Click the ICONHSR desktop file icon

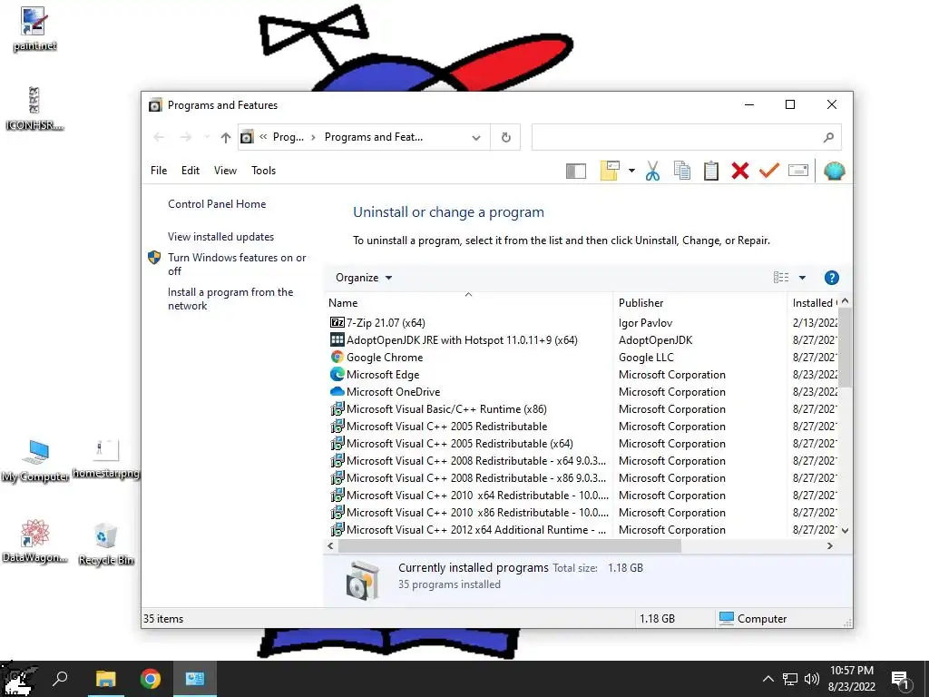click(x=34, y=109)
